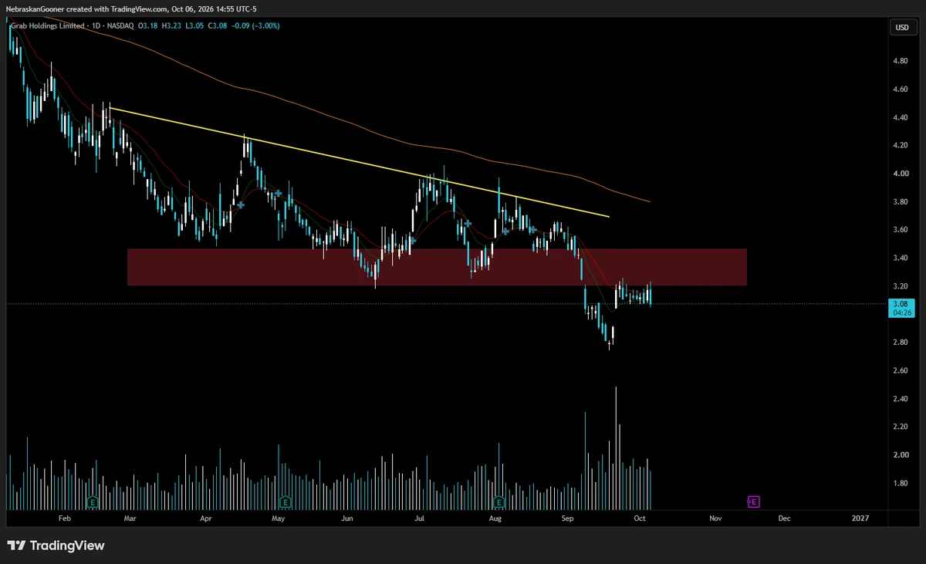Viewport: 926px width, 564px height.
Task: Click the Jul label on time axis
Action: tap(421, 519)
